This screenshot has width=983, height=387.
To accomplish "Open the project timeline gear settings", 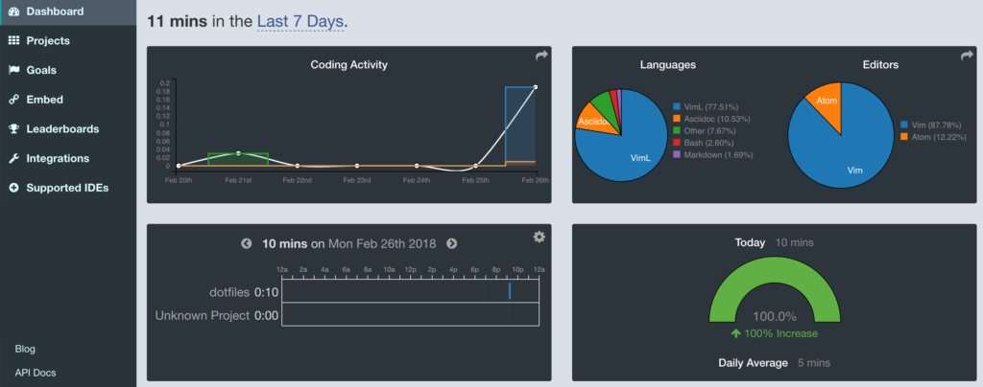I will (x=539, y=237).
